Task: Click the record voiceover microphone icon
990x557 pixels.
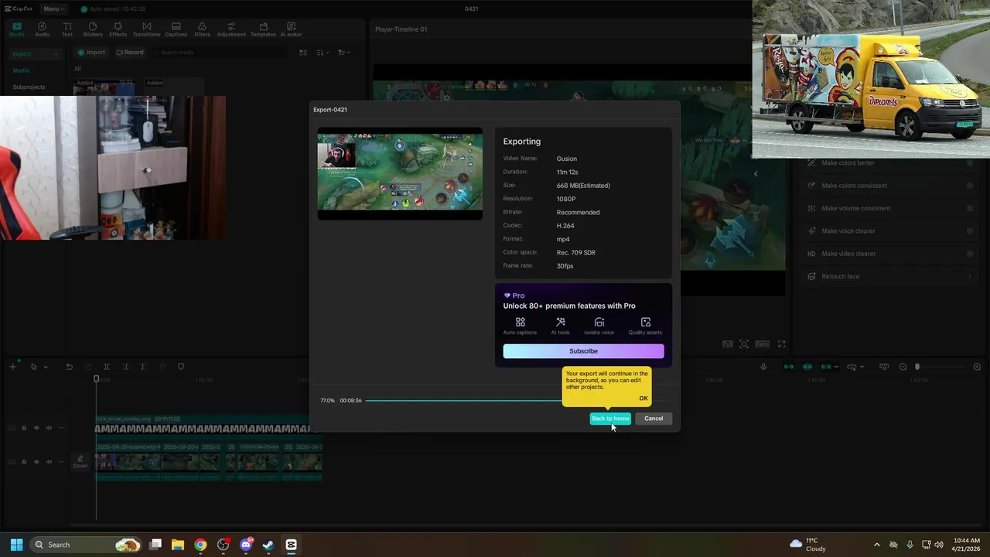Action: 764,367
